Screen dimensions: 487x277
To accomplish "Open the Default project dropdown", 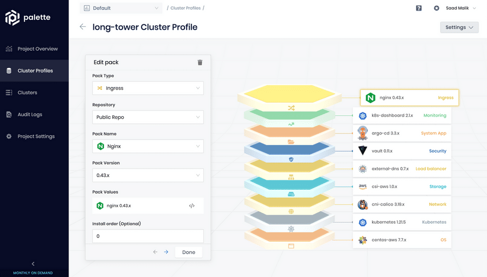I will (121, 8).
